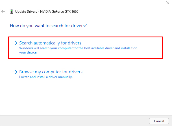Screen dimensions: 172x126
Task: Click the red highlight border's right edge
Action: (x=162, y=48)
